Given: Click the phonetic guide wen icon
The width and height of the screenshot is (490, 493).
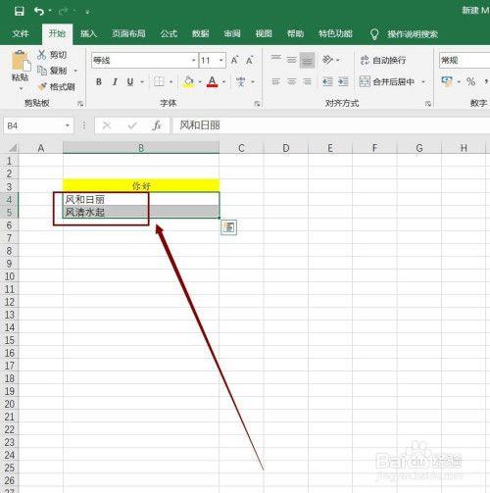Looking at the screenshot, I should [241, 81].
